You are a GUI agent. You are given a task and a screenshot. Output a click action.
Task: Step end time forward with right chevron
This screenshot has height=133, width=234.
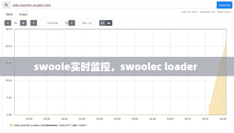(72, 23)
